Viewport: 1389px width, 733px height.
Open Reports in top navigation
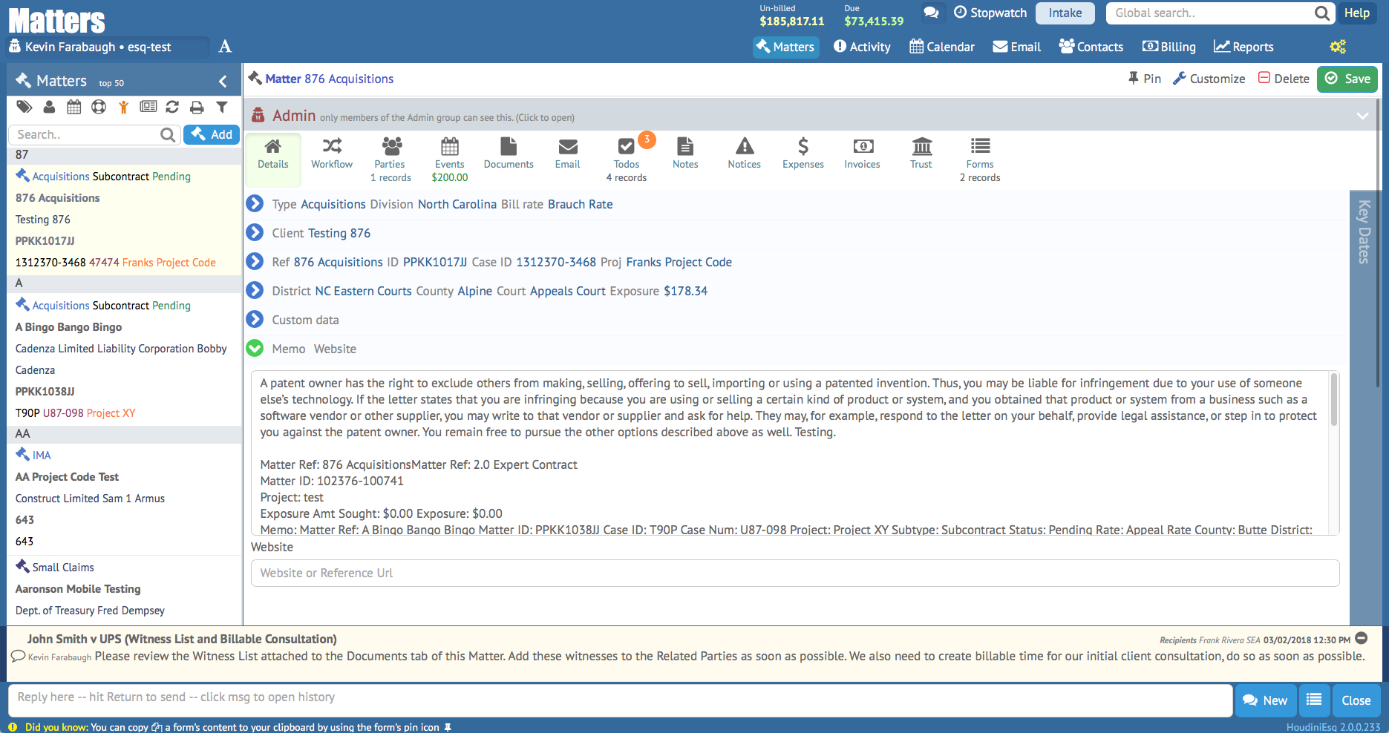[x=1243, y=47]
